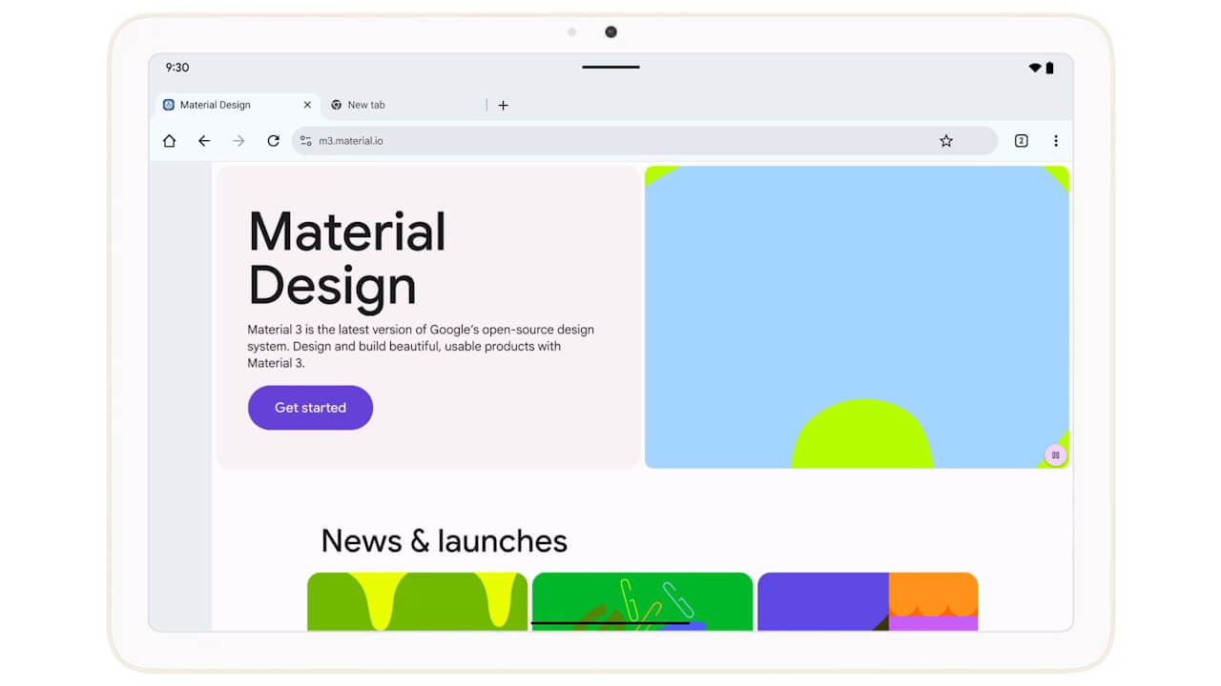The width and height of the screenshot is (1221, 686).
Task: Pause the hero animation
Action: (x=1055, y=455)
